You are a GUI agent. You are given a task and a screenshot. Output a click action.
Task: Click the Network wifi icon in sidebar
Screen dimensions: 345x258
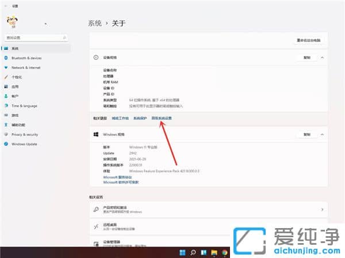[x=6, y=67]
